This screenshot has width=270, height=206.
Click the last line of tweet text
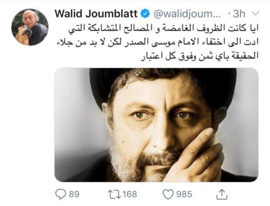200,56
